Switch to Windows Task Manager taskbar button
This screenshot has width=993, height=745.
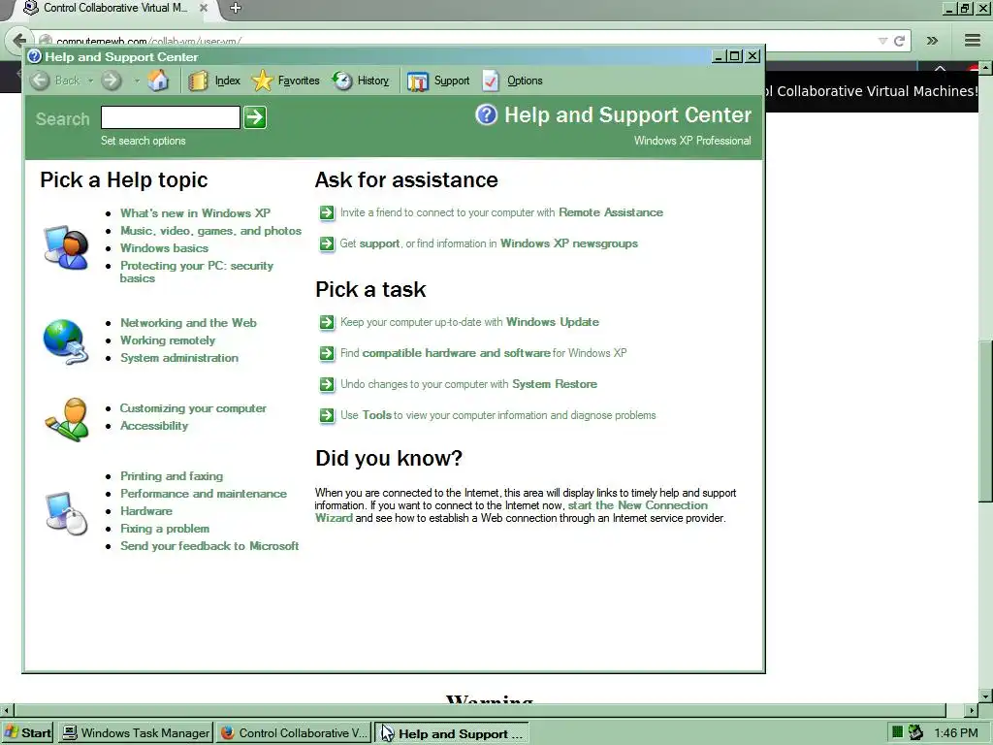click(136, 733)
